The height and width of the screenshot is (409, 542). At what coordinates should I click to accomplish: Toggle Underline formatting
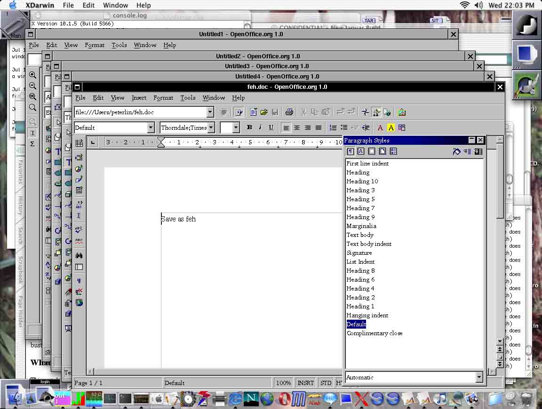271,127
